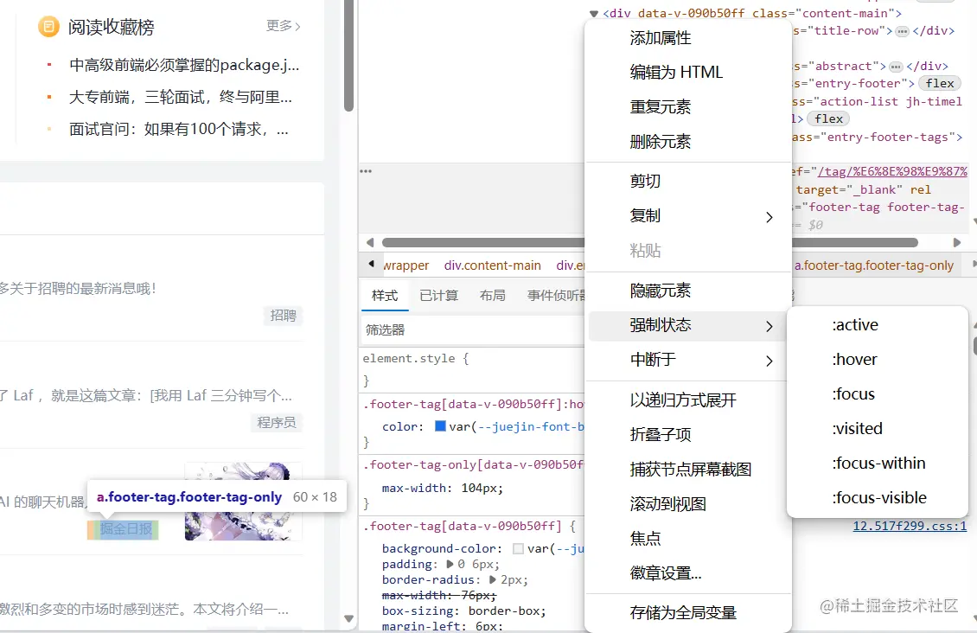Toggle the :focus-visible forced state

pyautogui.click(x=879, y=498)
